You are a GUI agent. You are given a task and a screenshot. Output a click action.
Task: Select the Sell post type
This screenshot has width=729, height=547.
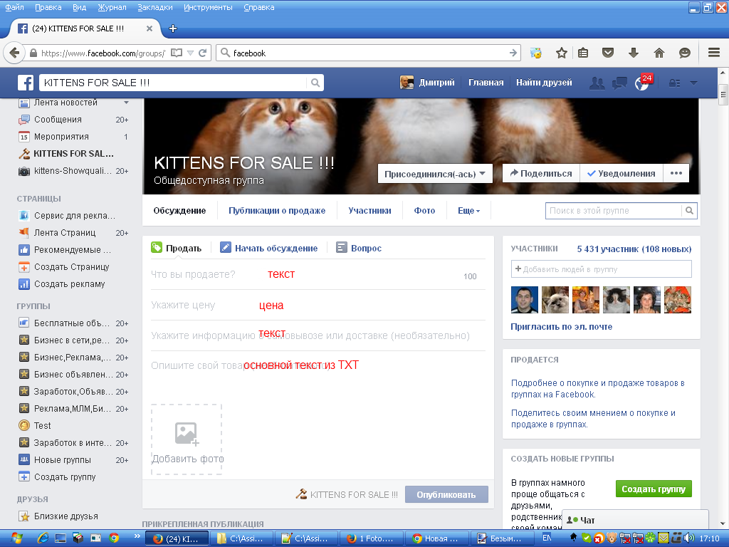(177, 248)
